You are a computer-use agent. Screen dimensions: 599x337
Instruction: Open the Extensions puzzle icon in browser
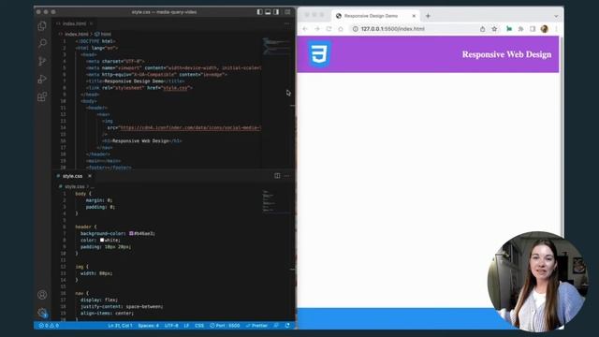(x=520, y=29)
